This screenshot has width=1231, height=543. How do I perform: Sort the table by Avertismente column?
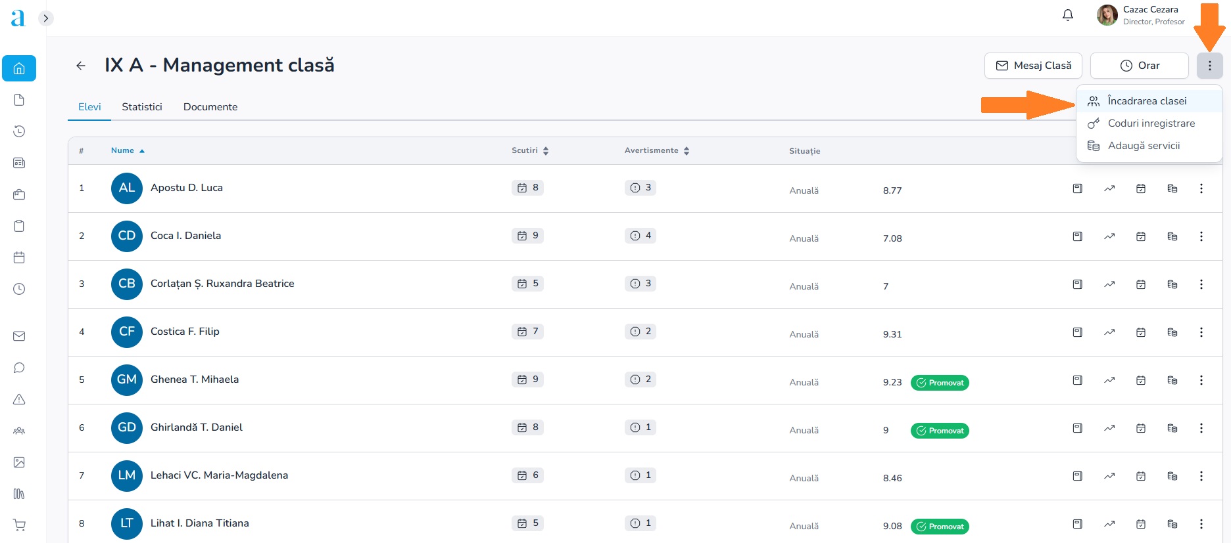(656, 150)
